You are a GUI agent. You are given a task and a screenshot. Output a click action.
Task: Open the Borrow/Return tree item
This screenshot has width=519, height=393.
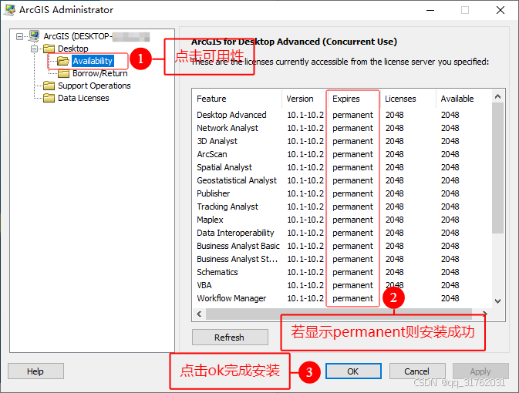[x=100, y=73]
